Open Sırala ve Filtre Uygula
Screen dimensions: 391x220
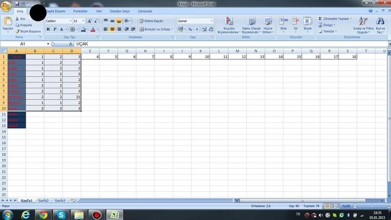(363, 25)
